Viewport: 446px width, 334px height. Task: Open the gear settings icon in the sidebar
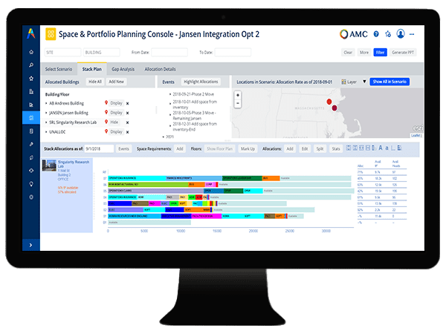(31, 197)
